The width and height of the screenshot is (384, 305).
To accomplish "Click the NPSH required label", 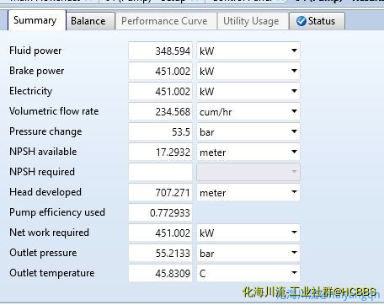I will coord(42,172).
